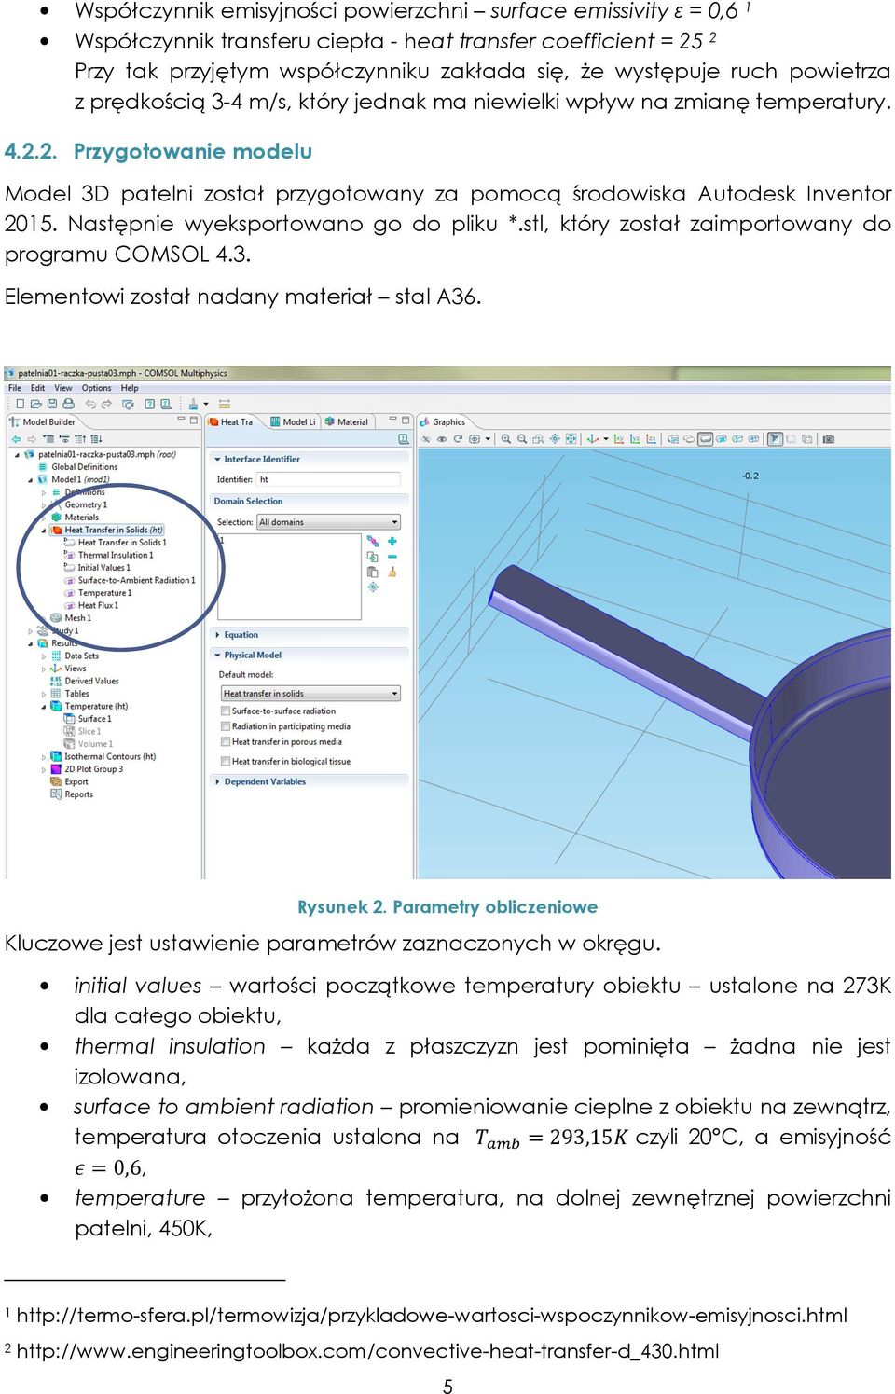Enable Heat transfer in biological tissue checkbox
Viewport: 895px width, 1394px height.
coord(225,762)
